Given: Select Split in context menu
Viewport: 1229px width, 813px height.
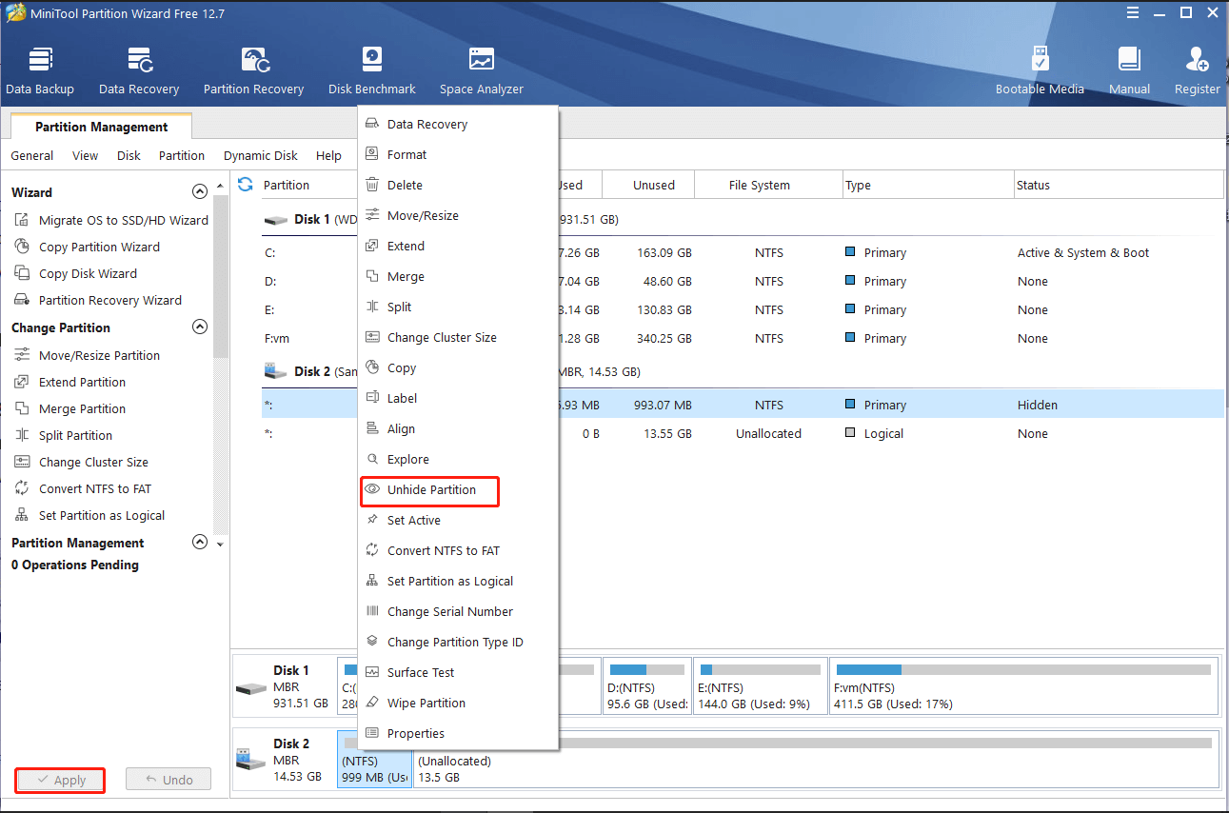Looking at the screenshot, I should point(457,307).
